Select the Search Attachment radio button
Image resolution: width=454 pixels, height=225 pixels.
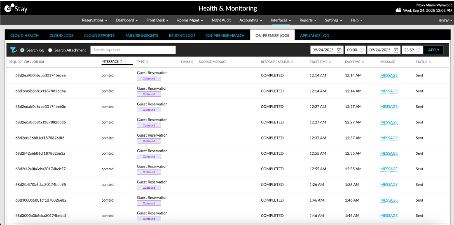(50, 50)
